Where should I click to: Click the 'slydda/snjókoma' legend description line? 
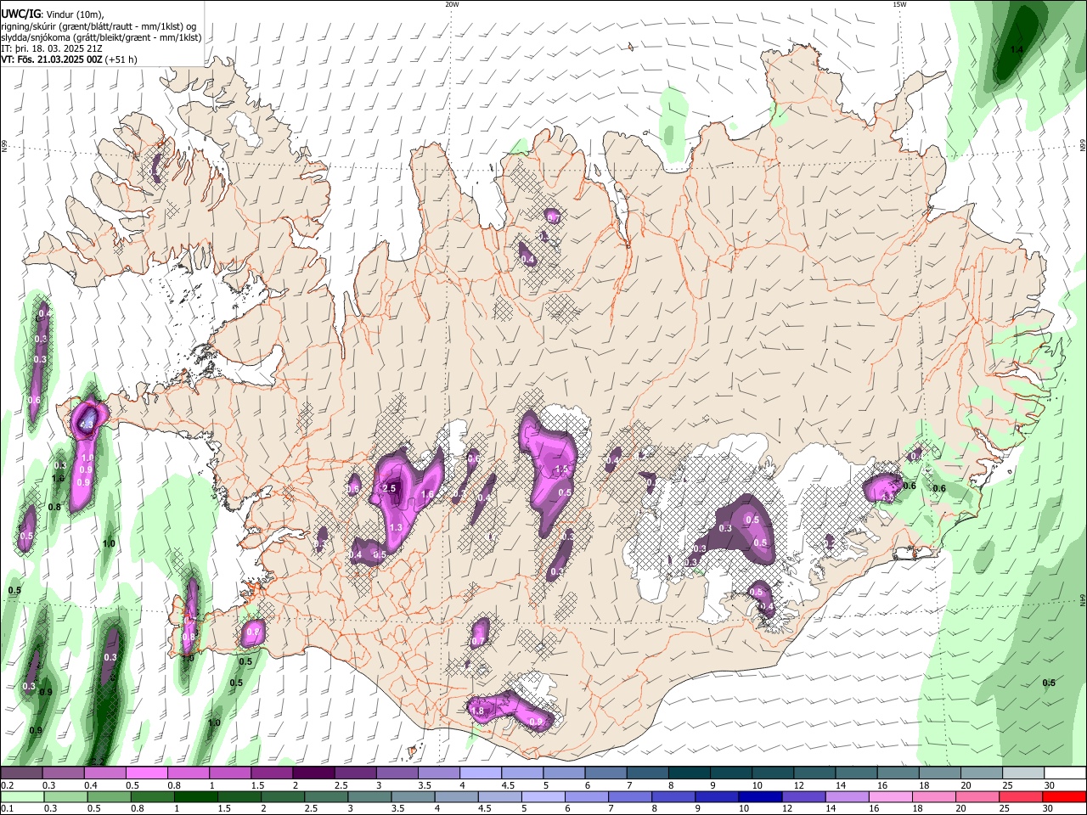coord(101,37)
